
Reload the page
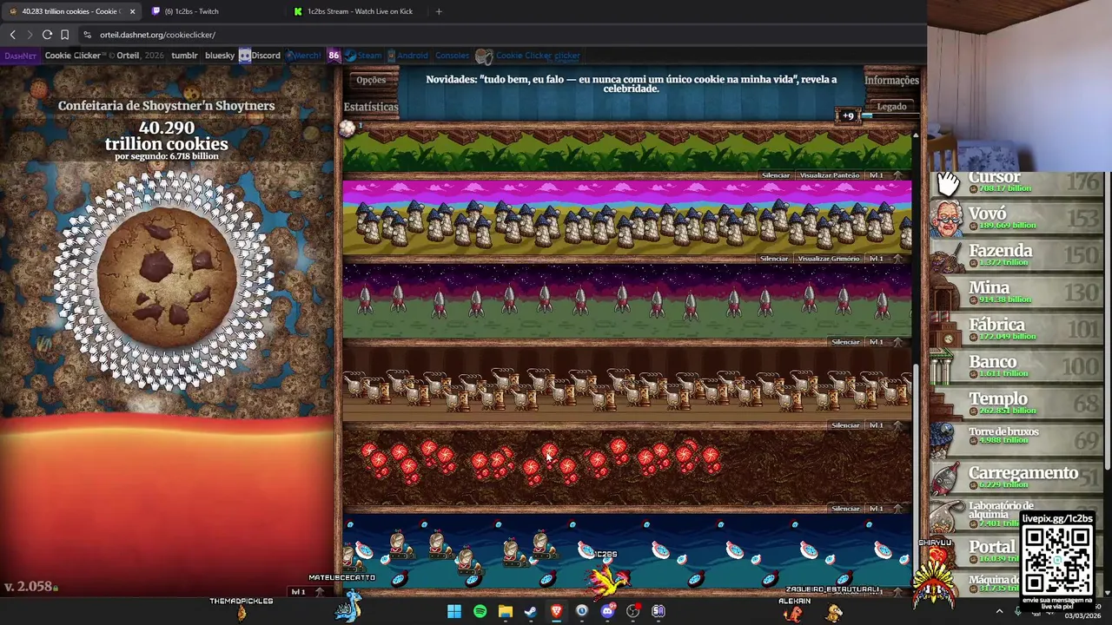tap(47, 35)
